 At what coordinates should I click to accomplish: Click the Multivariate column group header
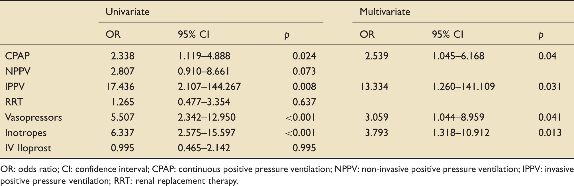point(385,12)
